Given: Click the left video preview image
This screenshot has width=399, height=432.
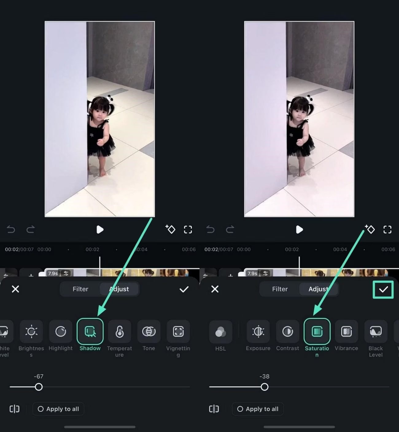Looking at the screenshot, I should [x=100, y=119].
